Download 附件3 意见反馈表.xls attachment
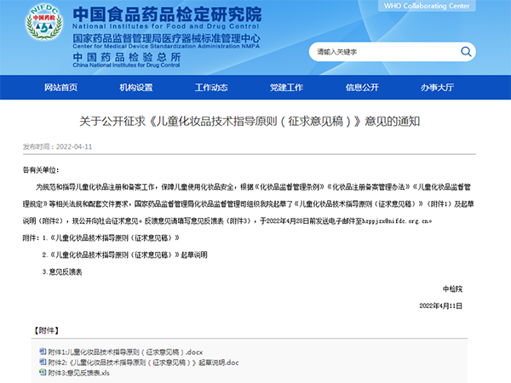 pos(79,373)
